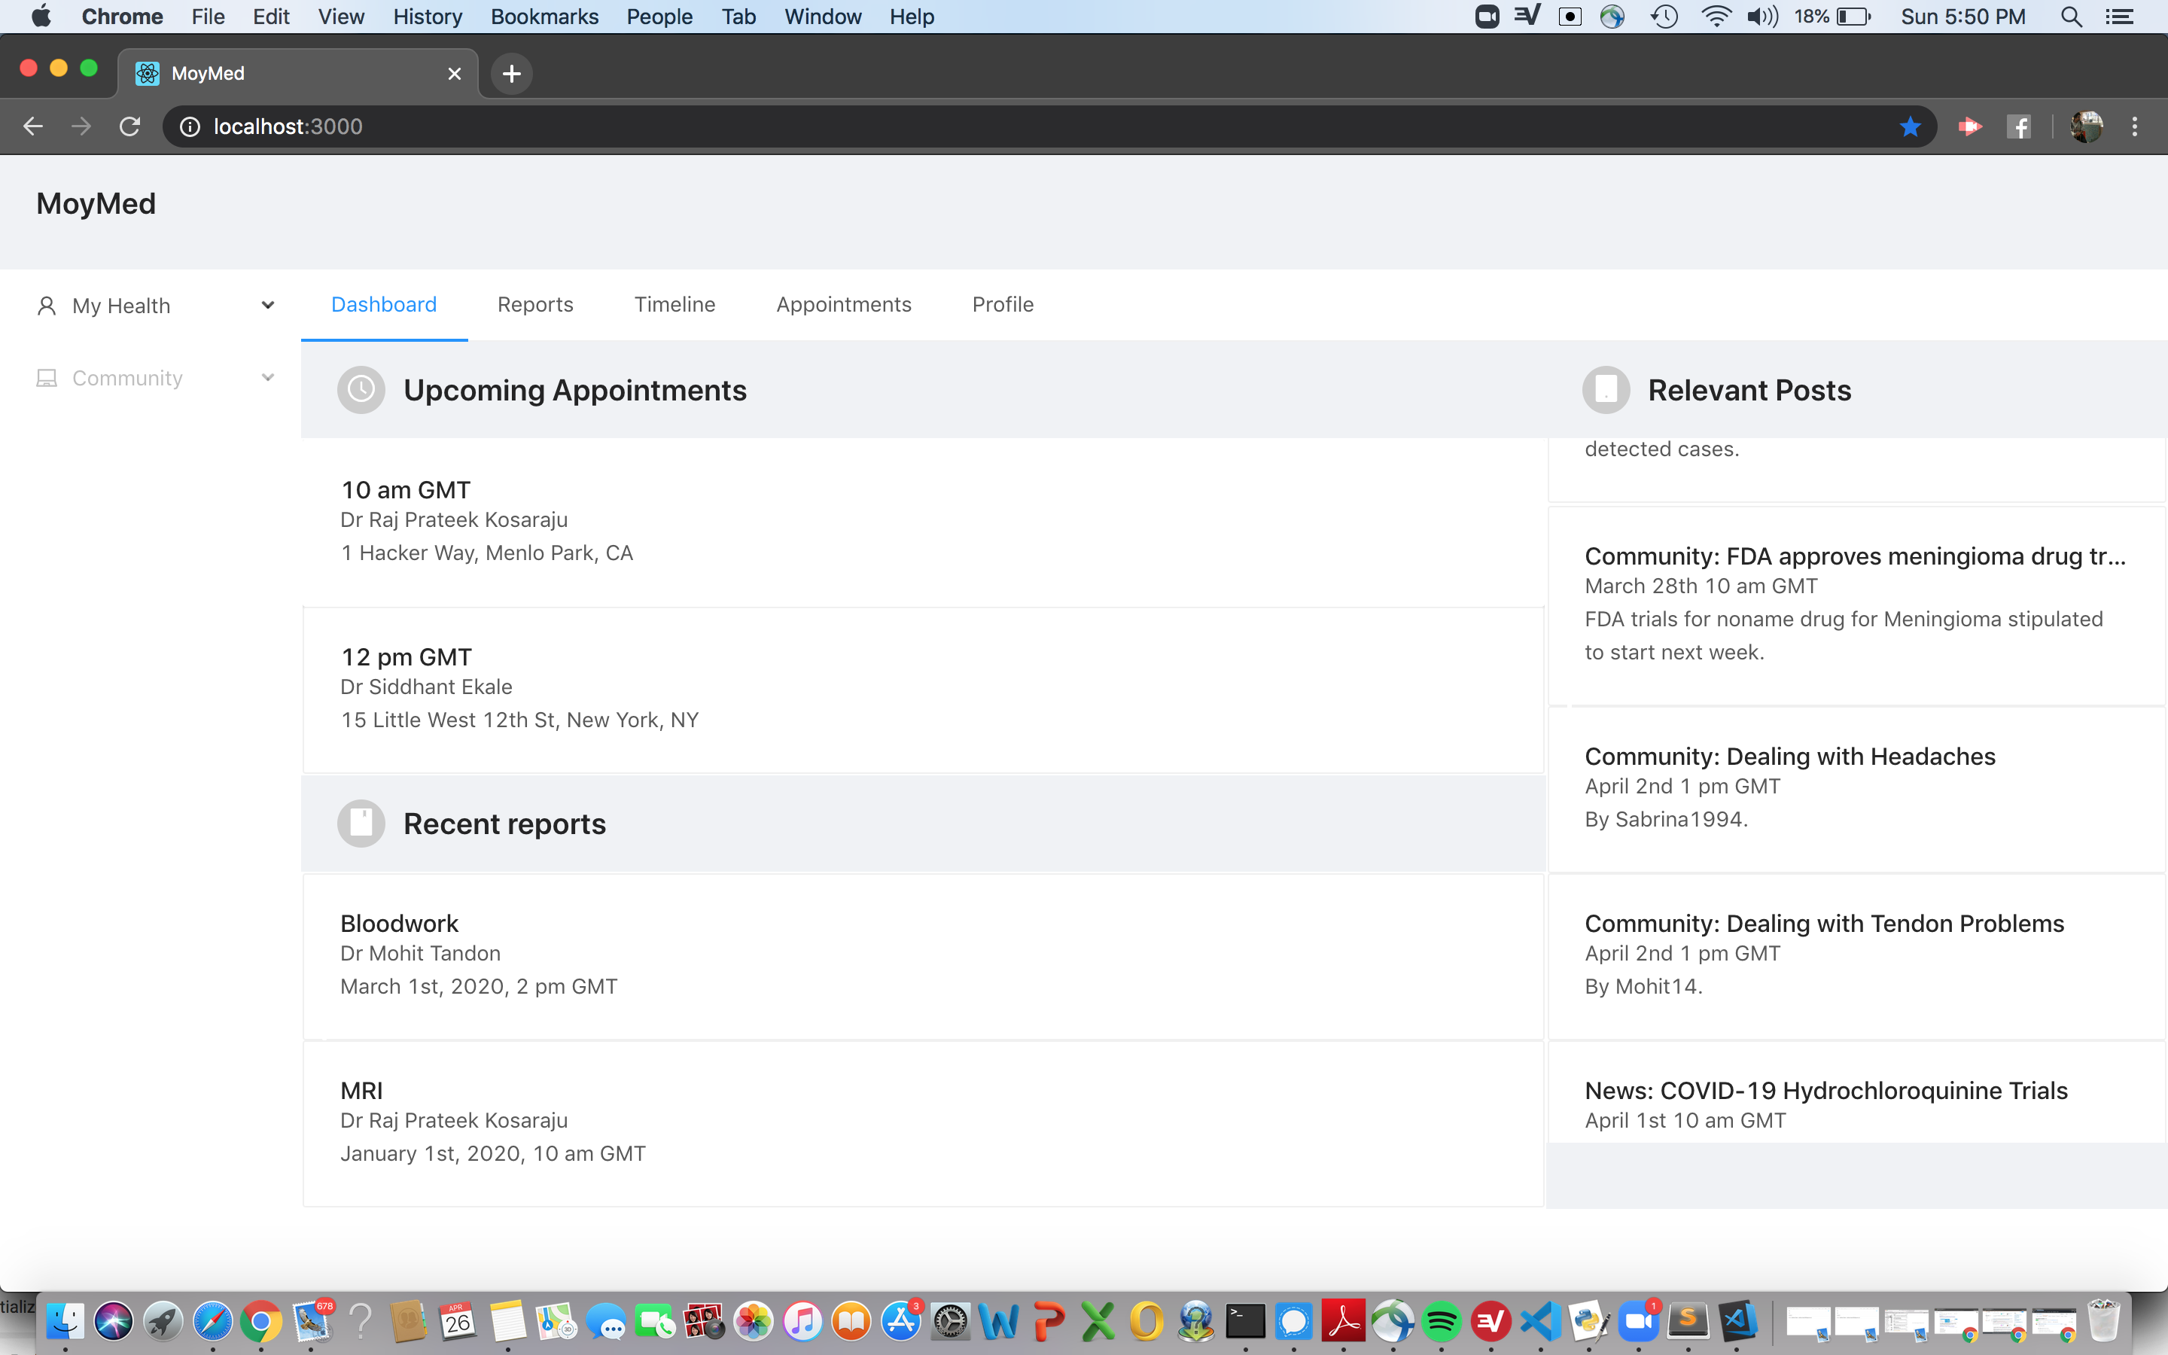Reload the localhost page

tap(130, 126)
